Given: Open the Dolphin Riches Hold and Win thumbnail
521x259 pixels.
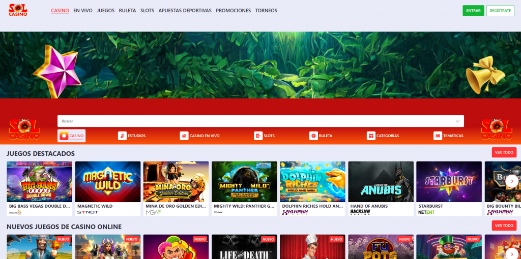Looking at the screenshot, I should coord(313,182).
